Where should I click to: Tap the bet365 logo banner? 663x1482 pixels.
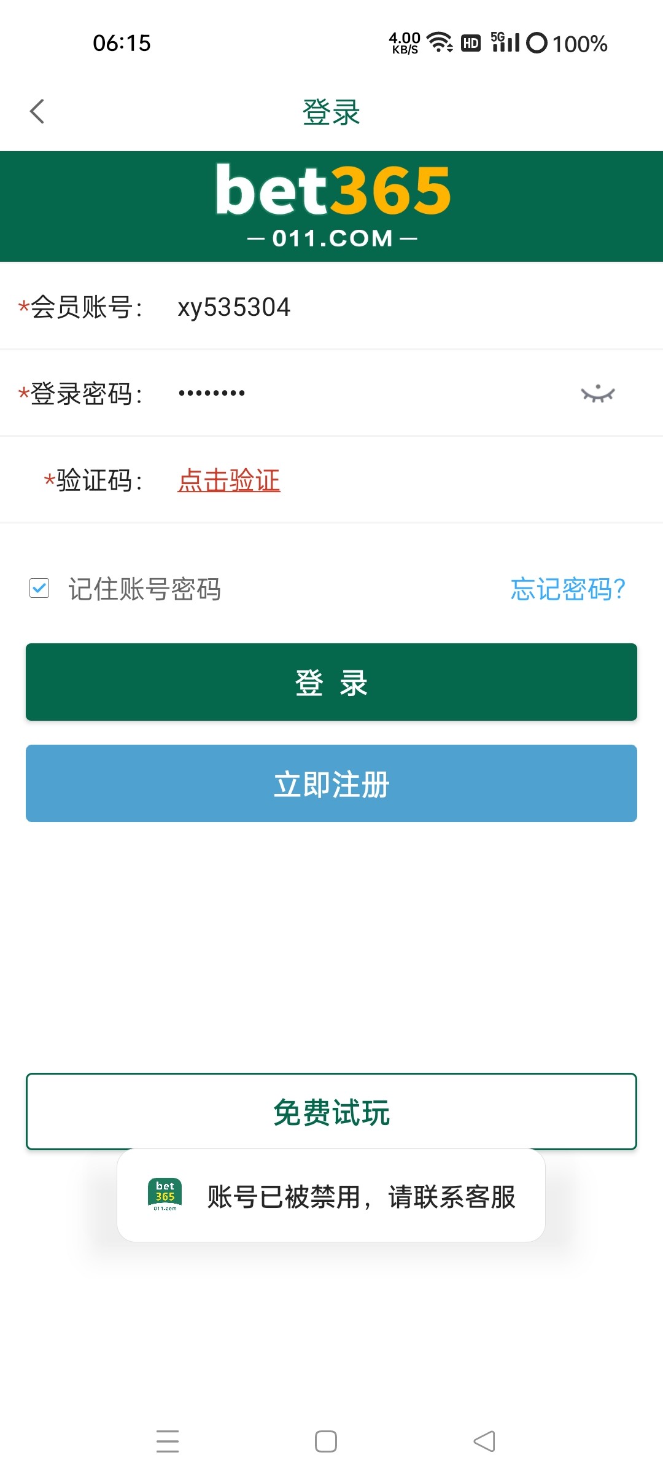click(331, 206)
